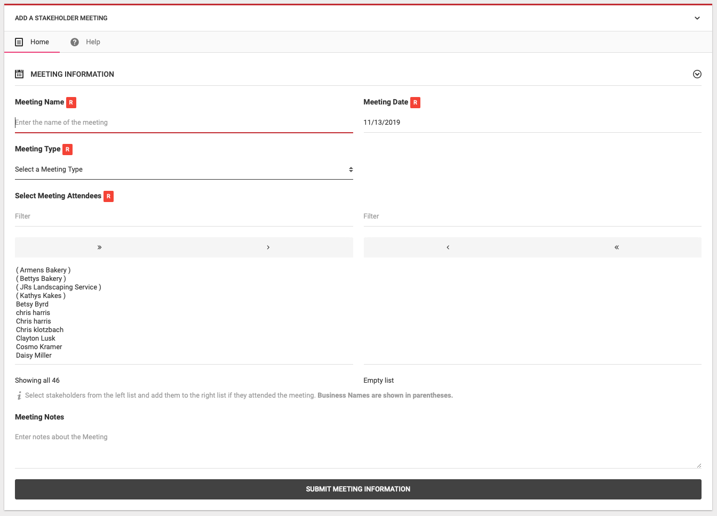Select Cosmo Kramer from attendee list

39,347
